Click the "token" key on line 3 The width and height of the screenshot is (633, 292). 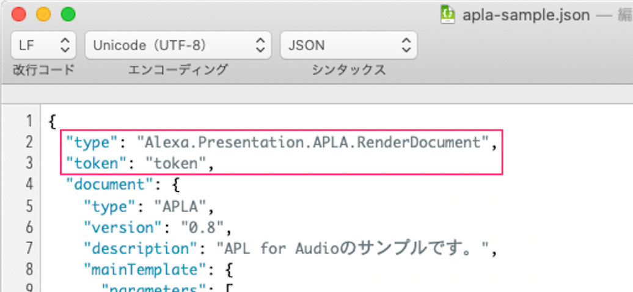pos(97,164)
